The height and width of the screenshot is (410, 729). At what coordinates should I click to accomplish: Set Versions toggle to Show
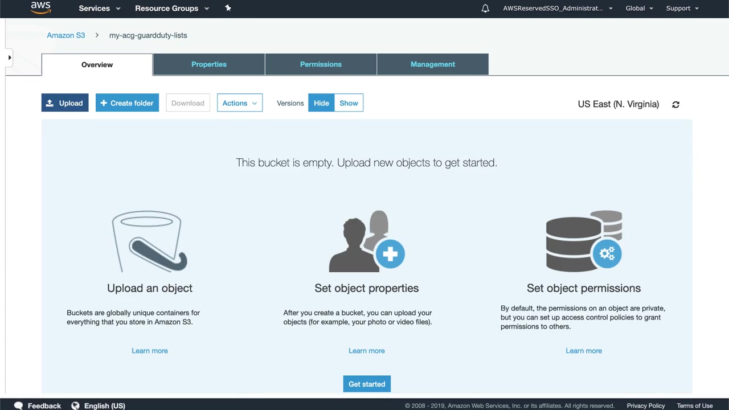point(349,103)
